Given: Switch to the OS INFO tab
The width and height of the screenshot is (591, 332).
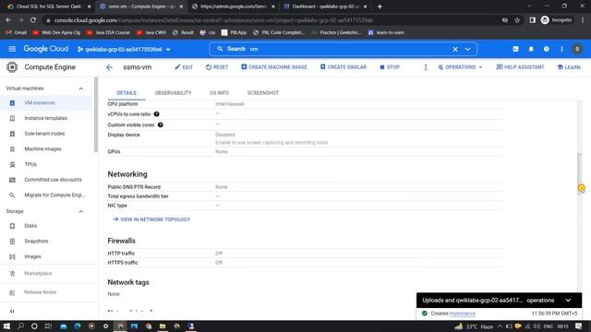Looking at the screenshot, I should click(220, 93).
